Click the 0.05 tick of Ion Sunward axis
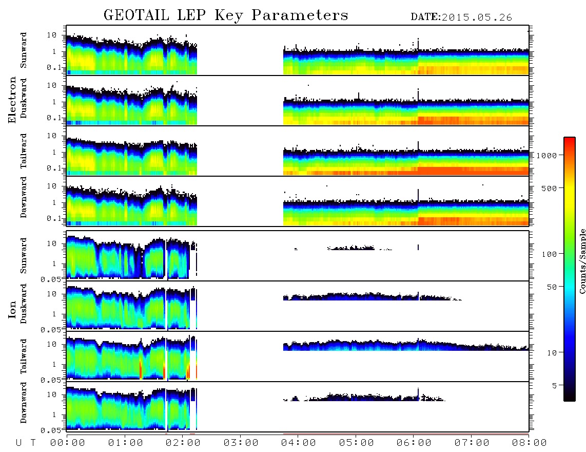Image resolution: width=586 pixels, height=452 pixels. pos(50,279)
